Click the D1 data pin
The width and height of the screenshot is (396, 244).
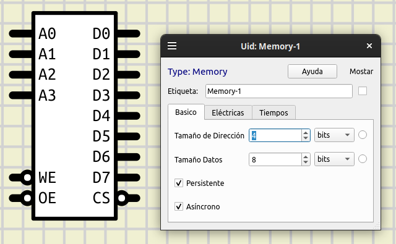point(129,54)
